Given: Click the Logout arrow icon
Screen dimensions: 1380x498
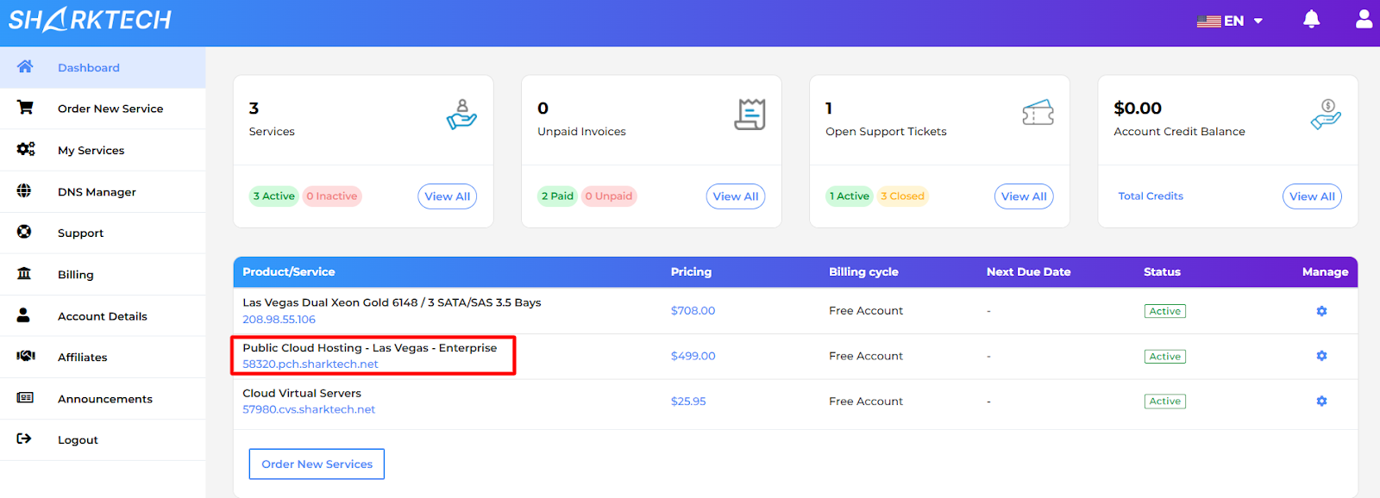Looking at the screenshot, I should pos(24,439).
